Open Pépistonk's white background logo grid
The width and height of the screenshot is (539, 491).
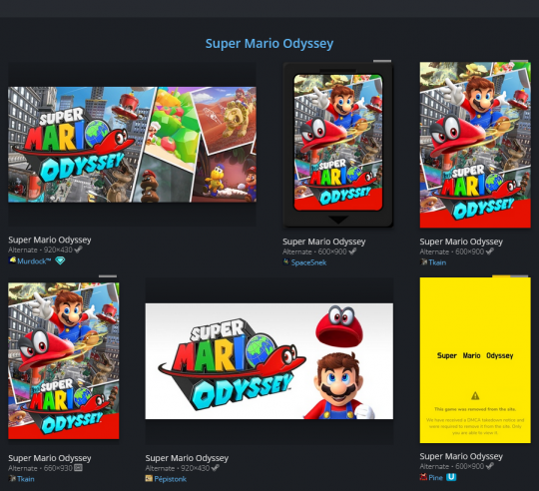click(269, 361)
